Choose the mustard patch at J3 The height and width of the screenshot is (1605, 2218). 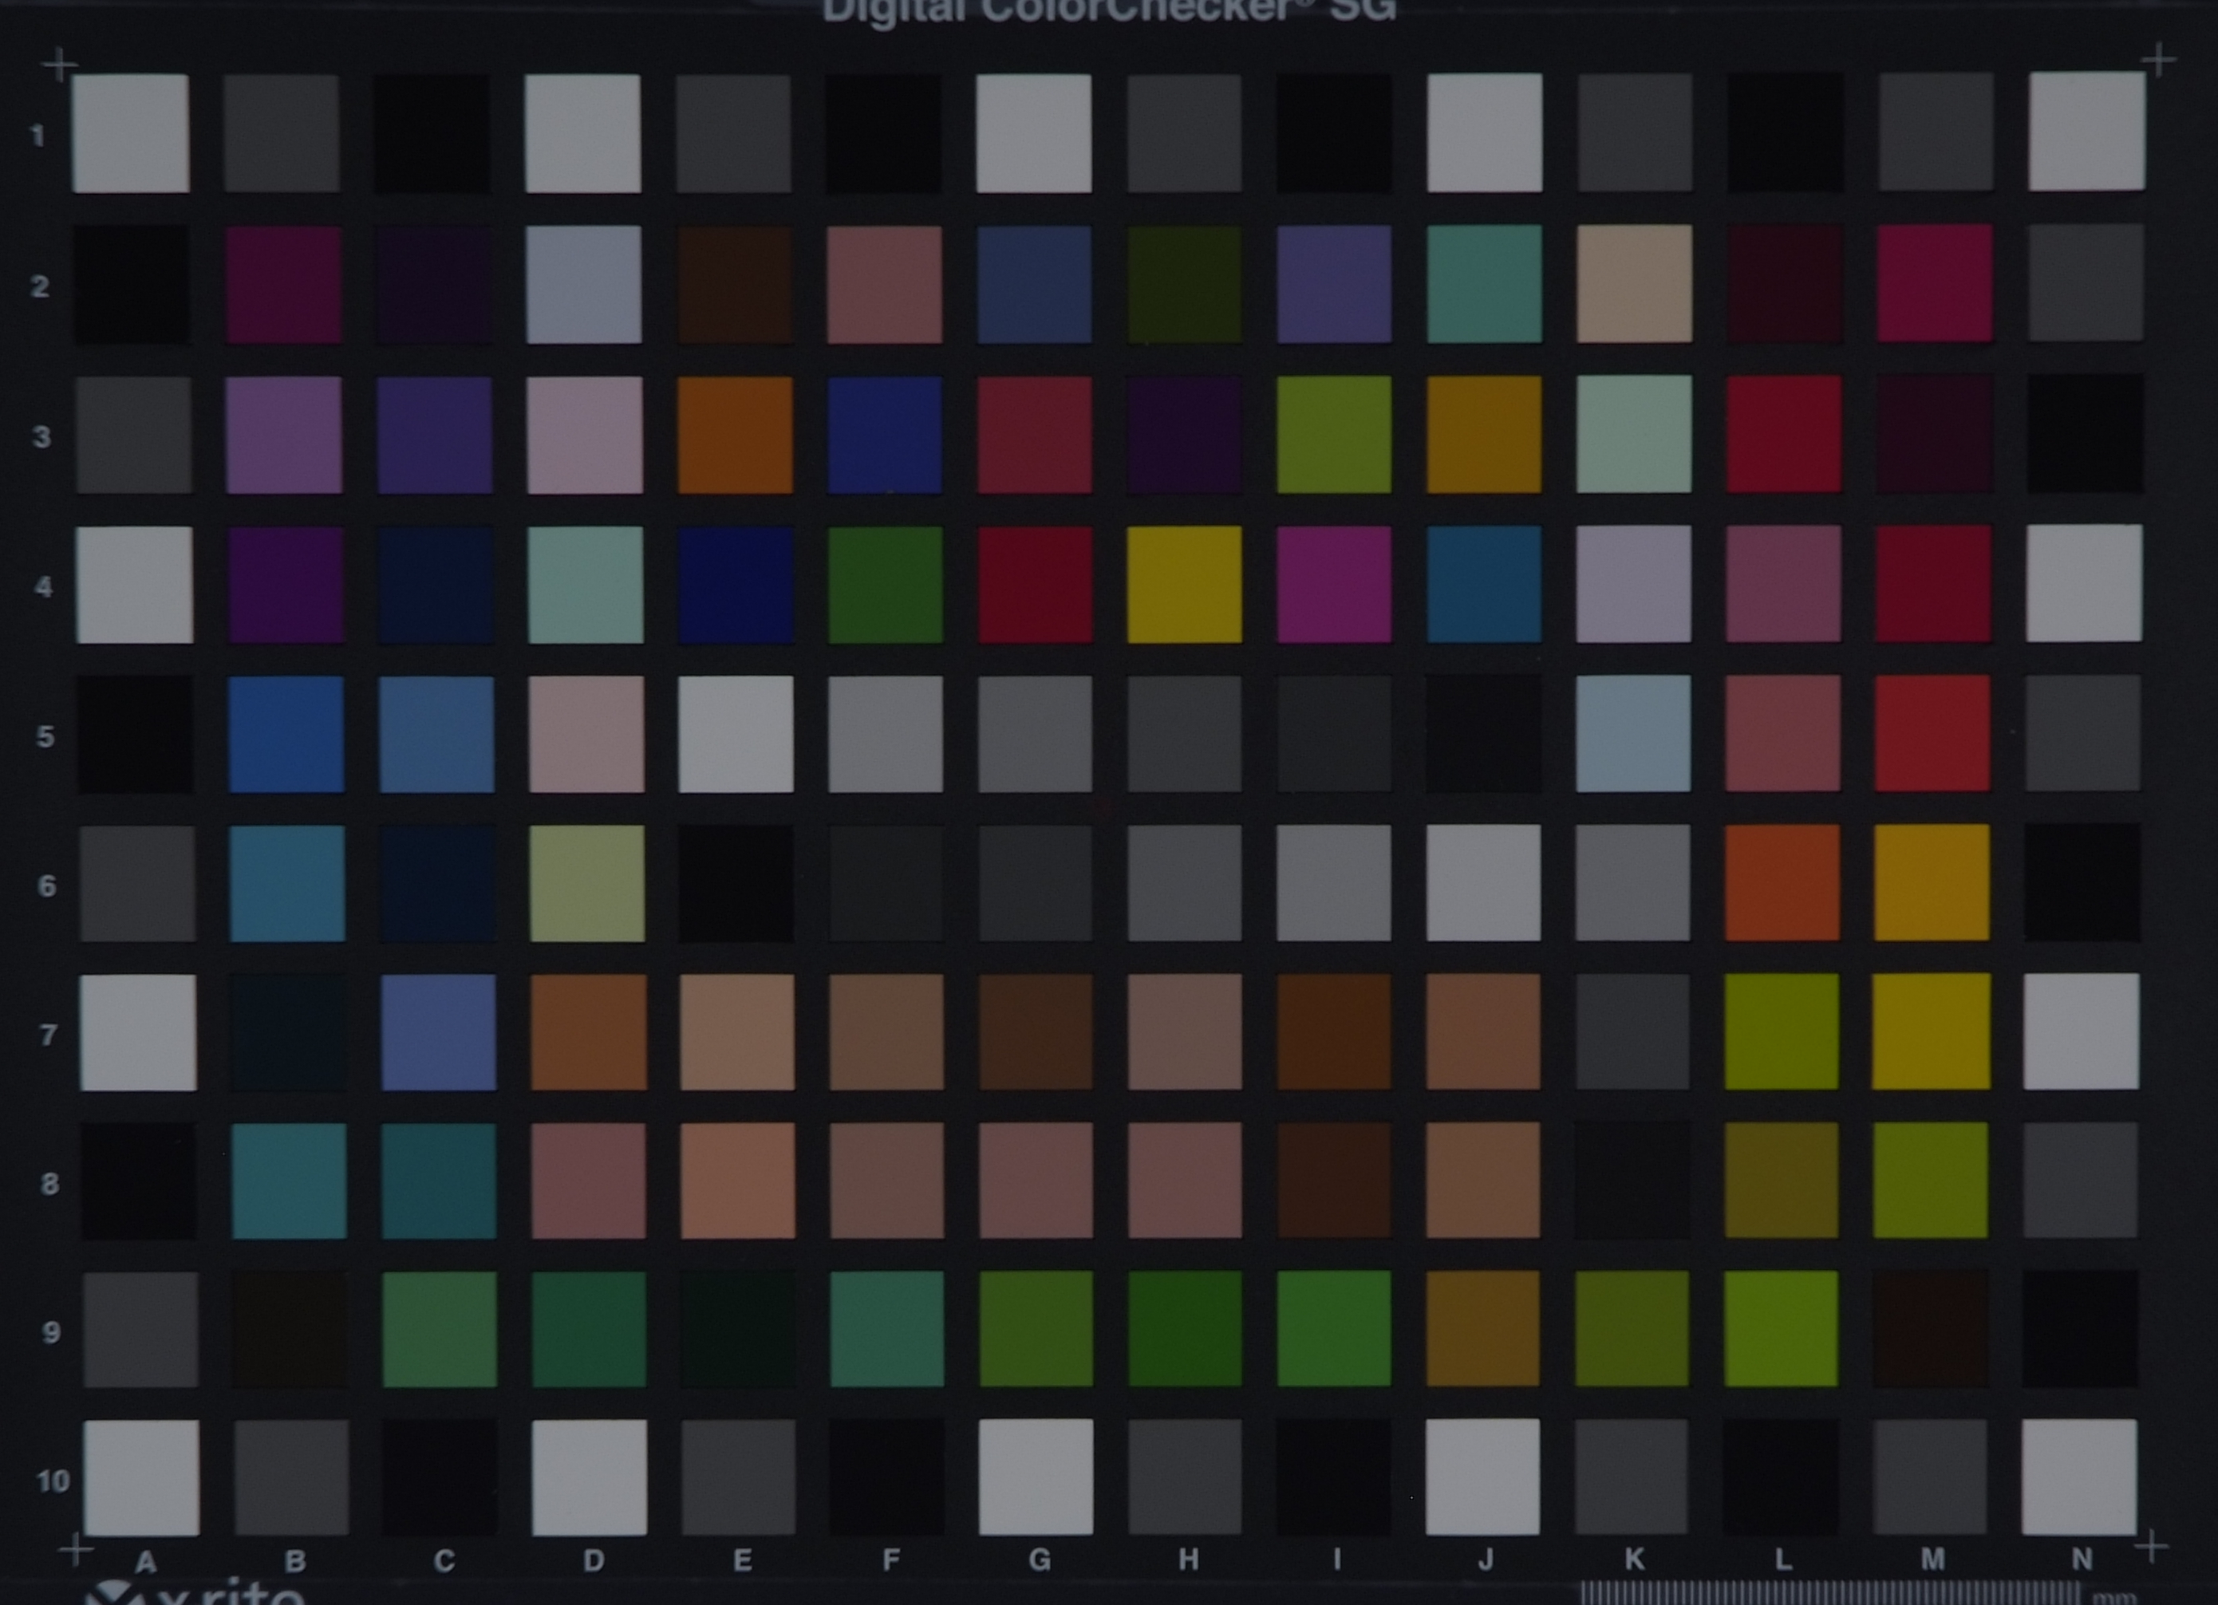1483,434
